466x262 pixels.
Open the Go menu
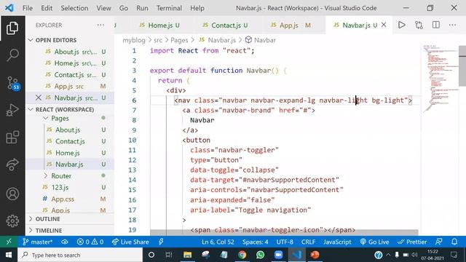tap(124, 8)
